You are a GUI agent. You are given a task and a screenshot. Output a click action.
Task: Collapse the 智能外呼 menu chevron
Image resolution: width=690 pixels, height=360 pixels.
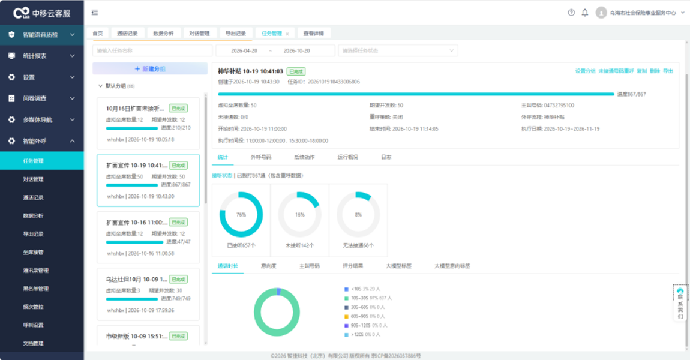pos(72,141)
